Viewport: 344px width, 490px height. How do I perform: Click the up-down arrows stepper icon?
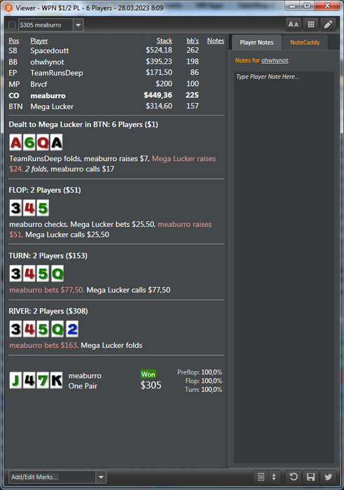click(x=274, y=477)
